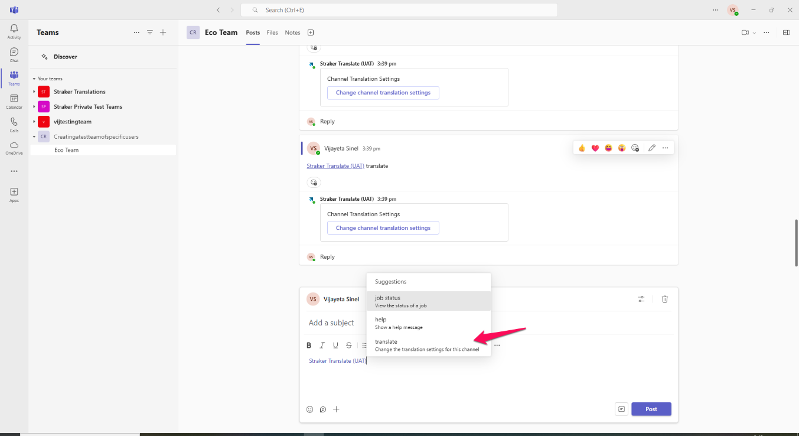Open emoji picker in compose box

coord(309,409)
